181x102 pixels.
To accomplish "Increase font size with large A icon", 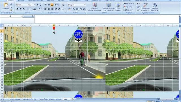I will pos(37,5).
